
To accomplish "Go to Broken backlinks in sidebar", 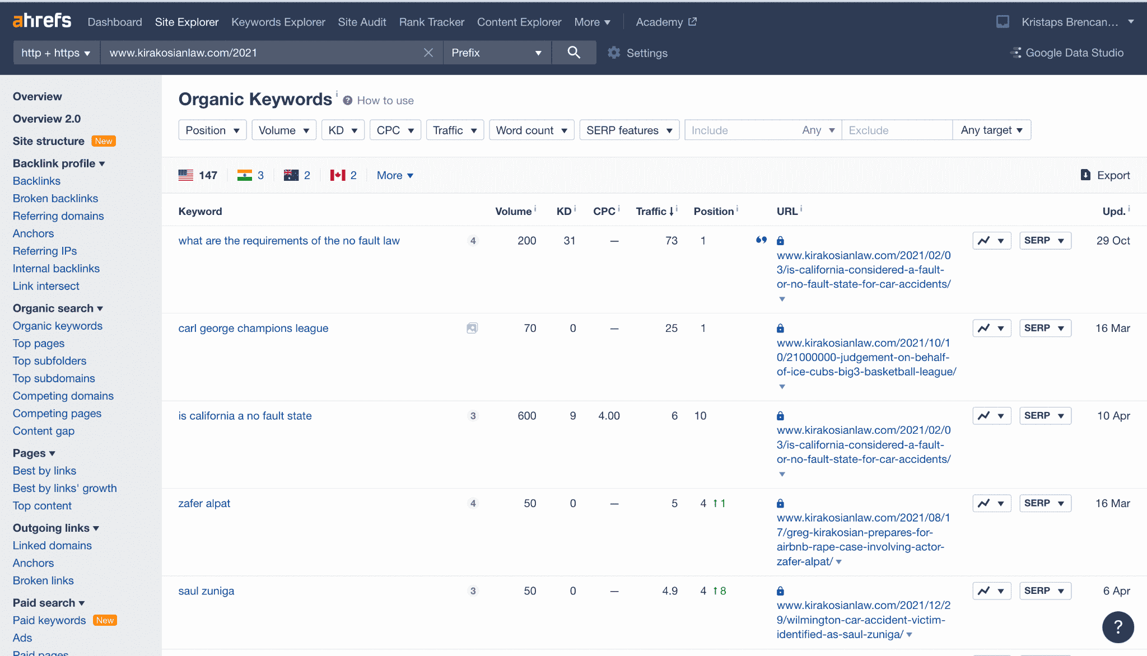I will tap(55, 198).
